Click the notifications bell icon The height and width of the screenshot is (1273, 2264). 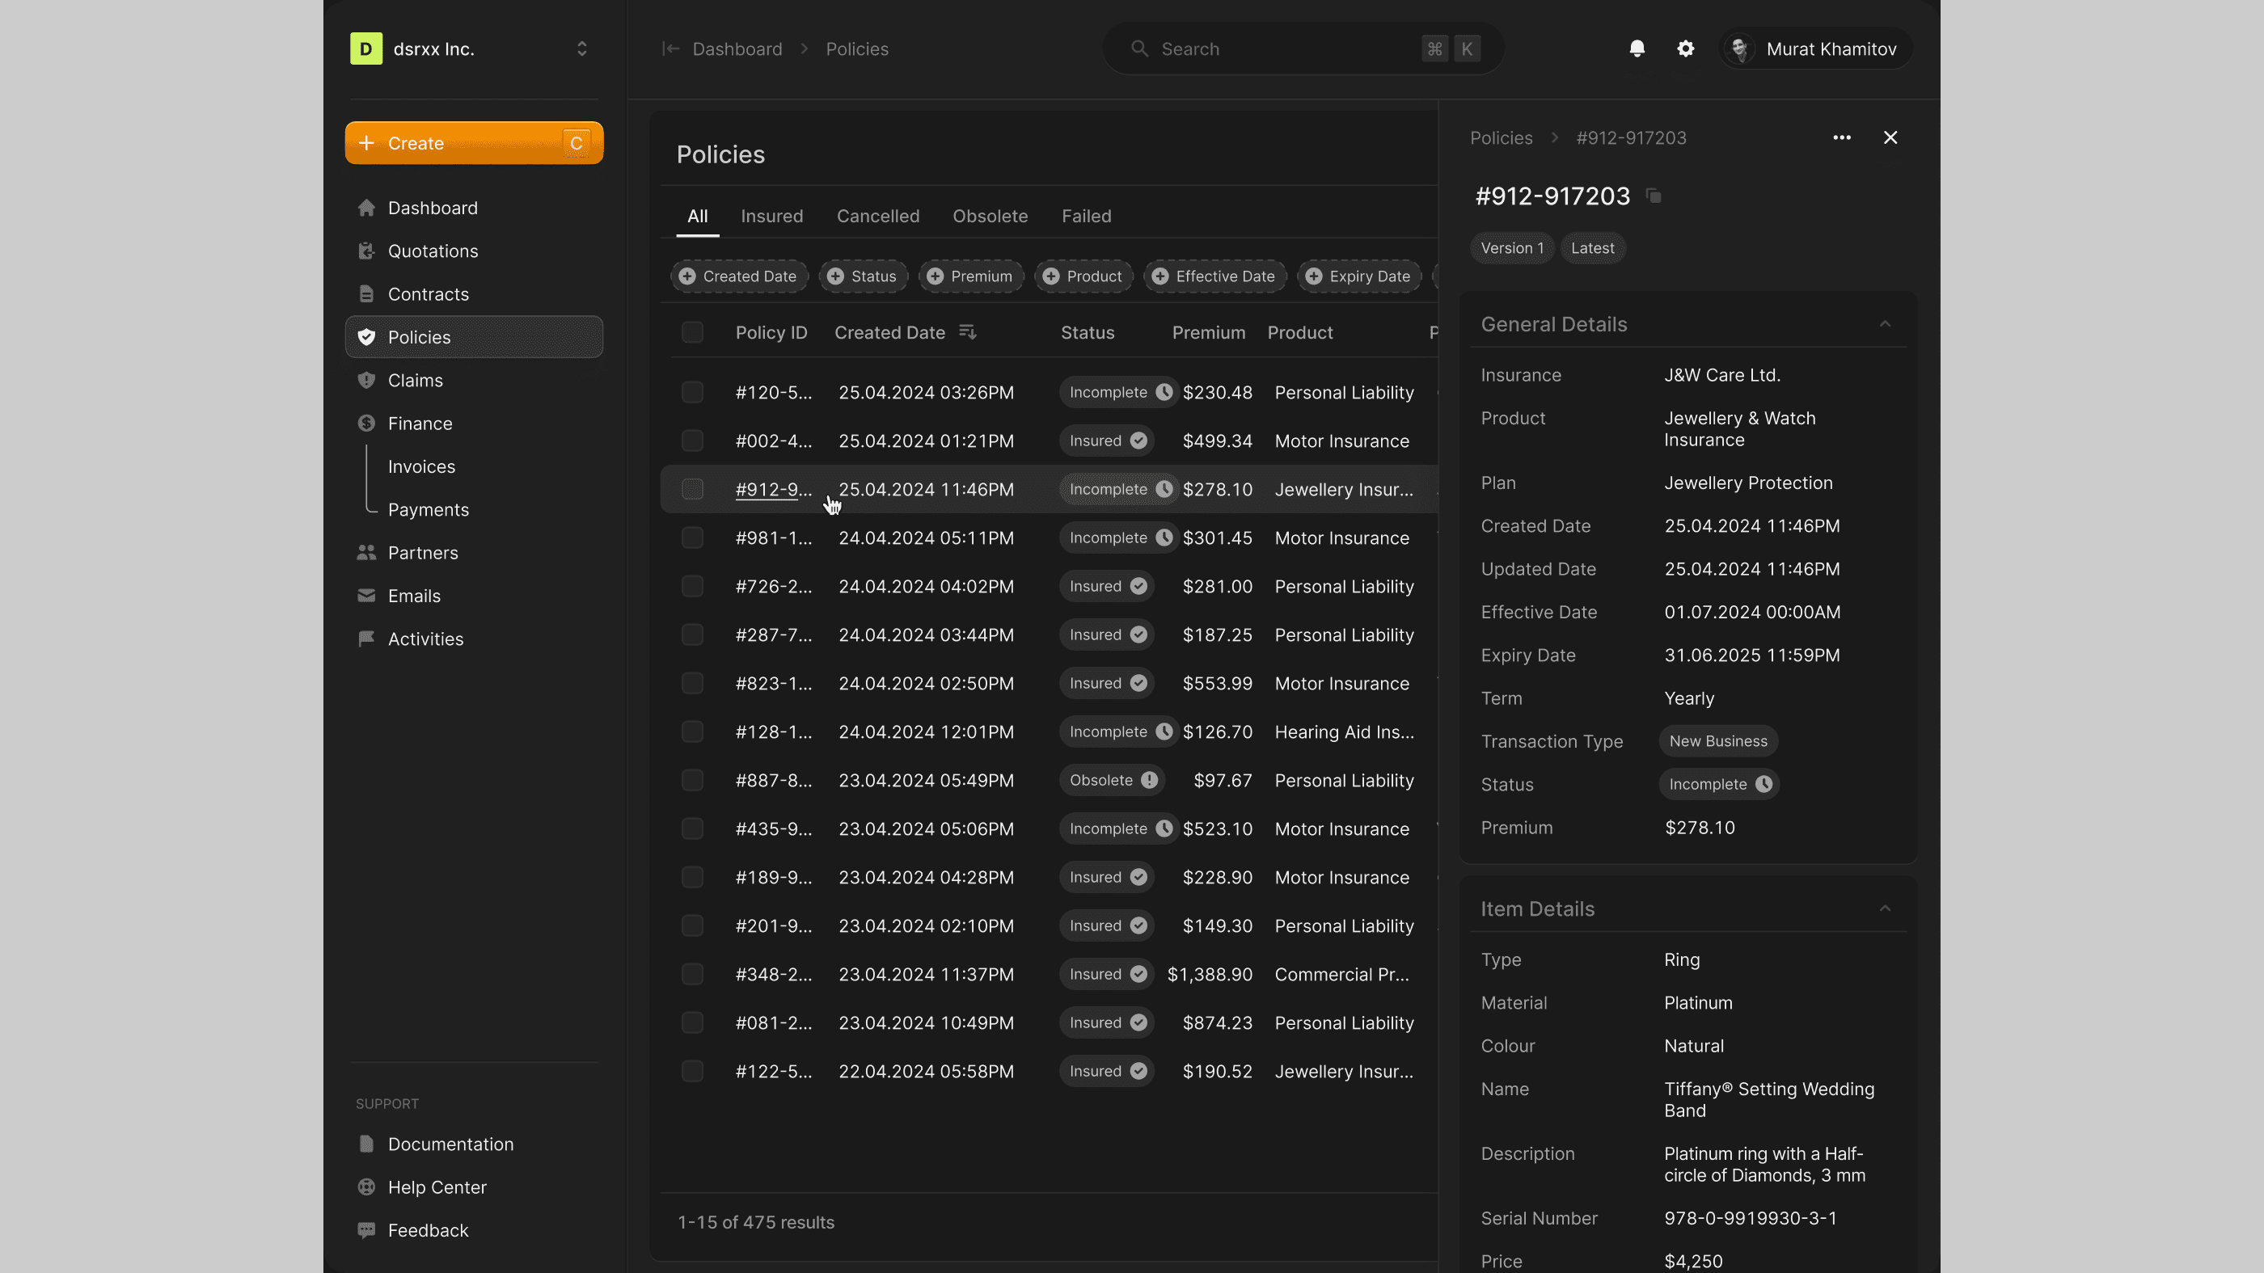coord(1637,49)
